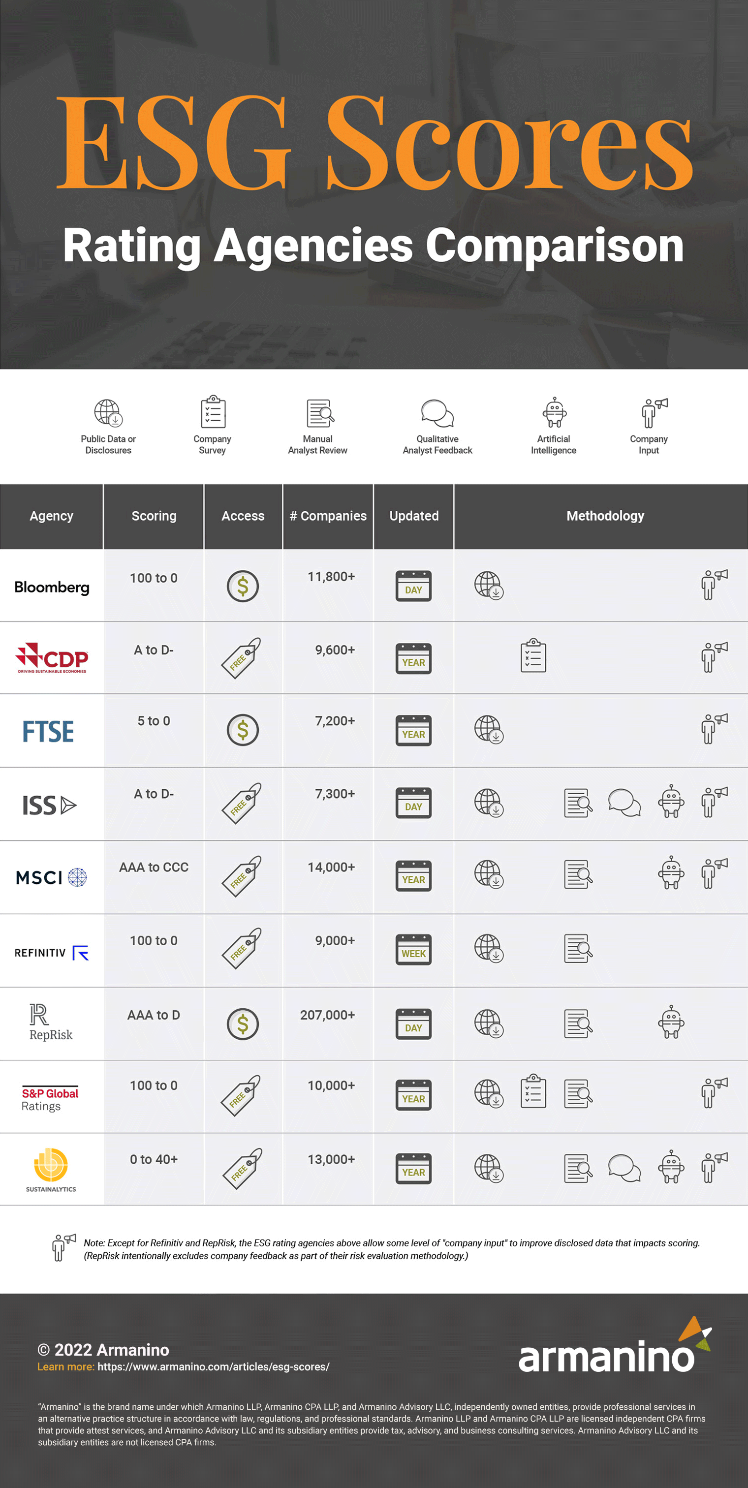This screenshot has height=1488, width=748.
Task: Click the company survey clipboard icon in CDP row
Action: point(534,655)
